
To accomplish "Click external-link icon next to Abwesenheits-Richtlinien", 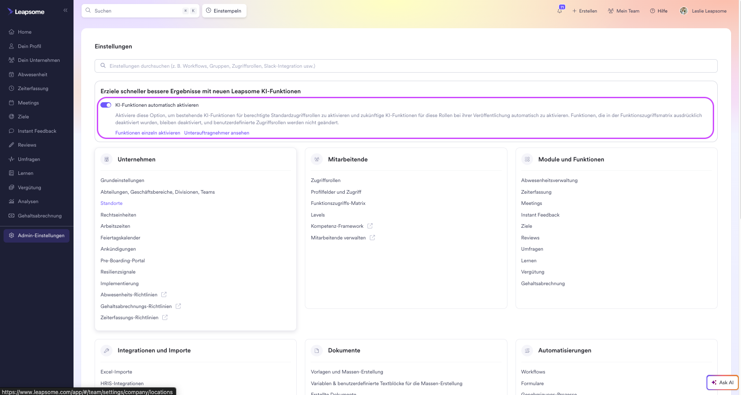I will tap(164, 295).
